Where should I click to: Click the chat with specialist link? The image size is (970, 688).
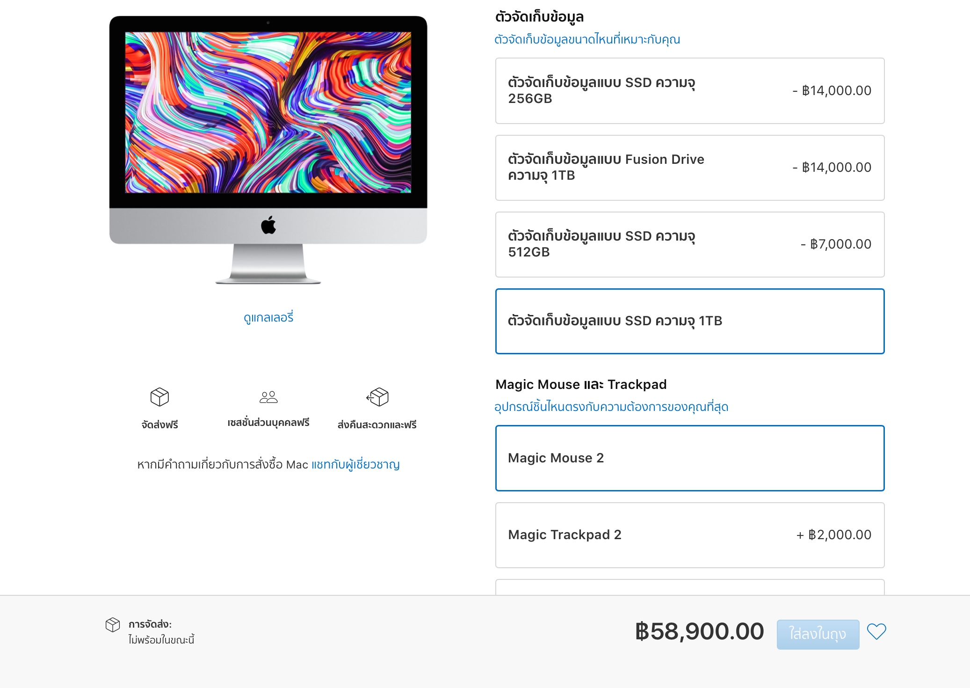(x=355, y=464)
